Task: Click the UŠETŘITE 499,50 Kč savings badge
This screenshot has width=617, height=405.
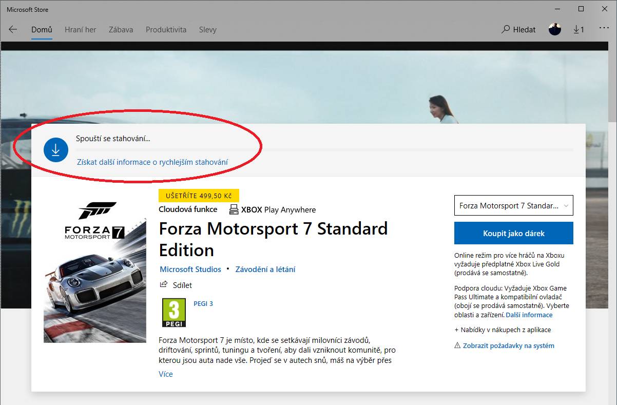Action: tap(199, 196)
